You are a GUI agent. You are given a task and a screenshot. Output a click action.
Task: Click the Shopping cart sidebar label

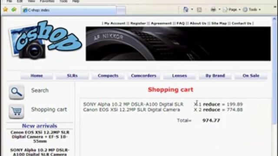click(49, 110)
